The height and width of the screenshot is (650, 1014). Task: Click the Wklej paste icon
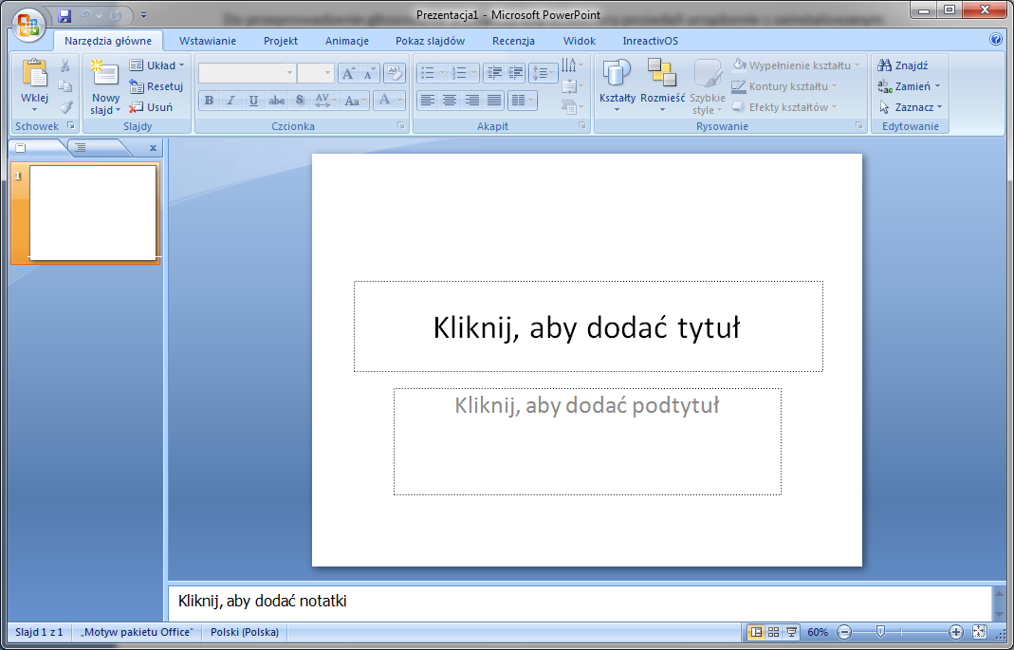[34, 73]
